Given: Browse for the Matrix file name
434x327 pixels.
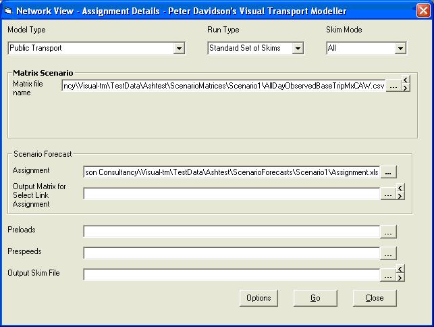Looking at the screenshot, I should [x=393, y=86].
